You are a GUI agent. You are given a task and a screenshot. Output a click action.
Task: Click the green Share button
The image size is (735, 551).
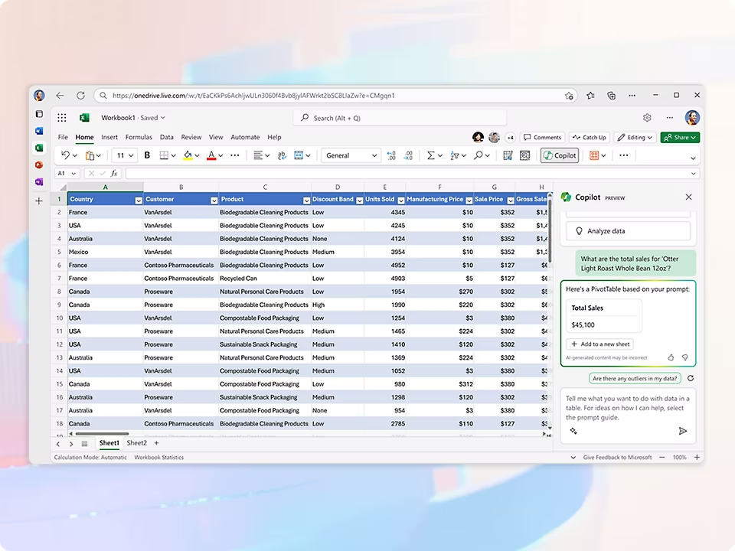click(x=680, y=137)
